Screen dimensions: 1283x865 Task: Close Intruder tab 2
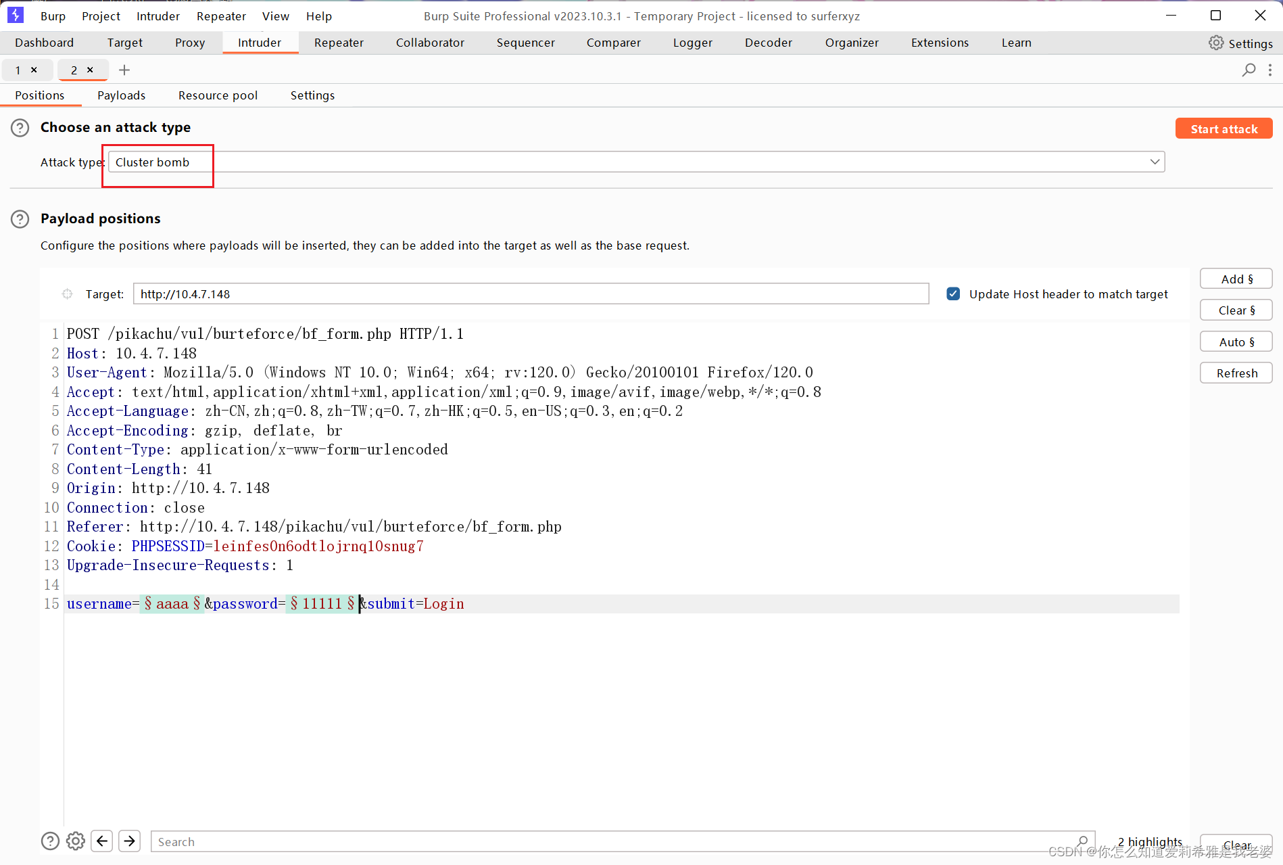click(90, 70)
